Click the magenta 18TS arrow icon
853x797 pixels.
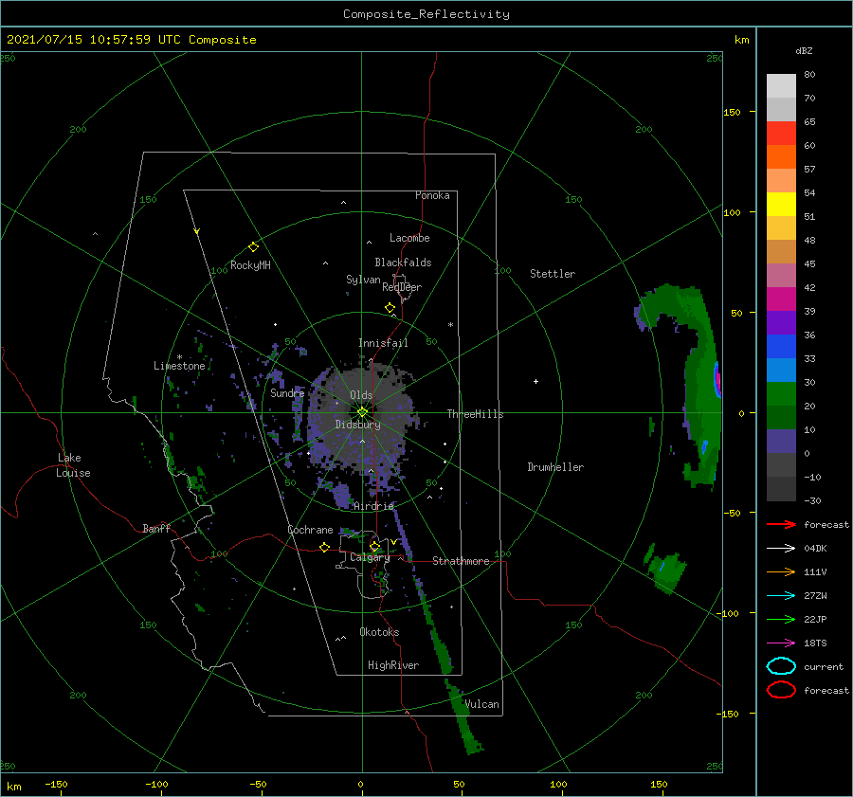click(x=781, y=643)
